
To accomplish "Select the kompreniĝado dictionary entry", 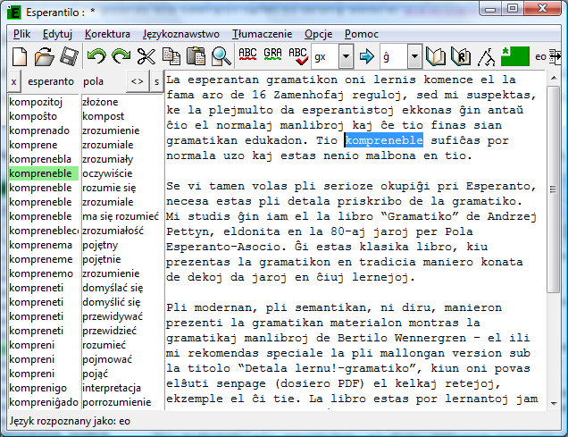I will [44, 402].
